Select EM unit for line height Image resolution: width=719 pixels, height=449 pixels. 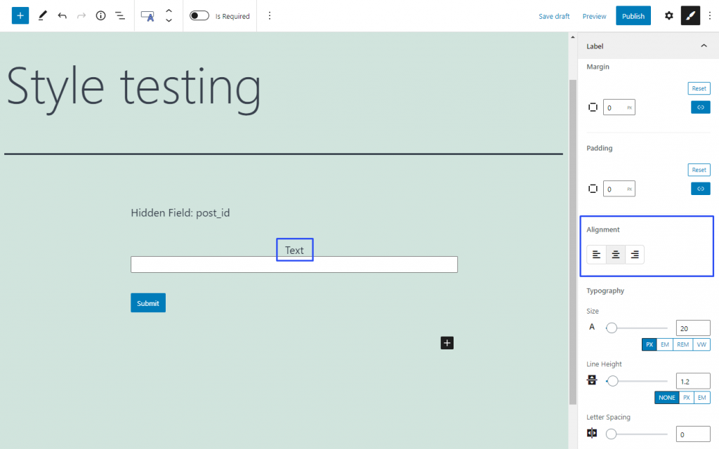pos(702,398)
